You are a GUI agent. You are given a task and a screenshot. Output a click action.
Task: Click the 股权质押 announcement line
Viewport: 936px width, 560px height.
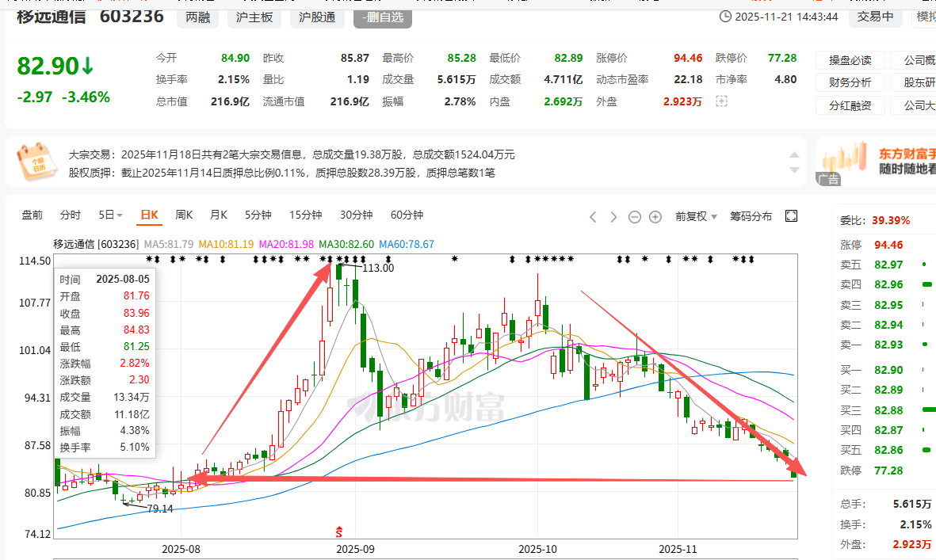(282, 173)
